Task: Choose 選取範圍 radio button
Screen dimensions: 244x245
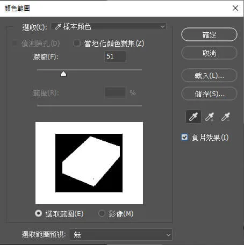Action: click(38, 213)
